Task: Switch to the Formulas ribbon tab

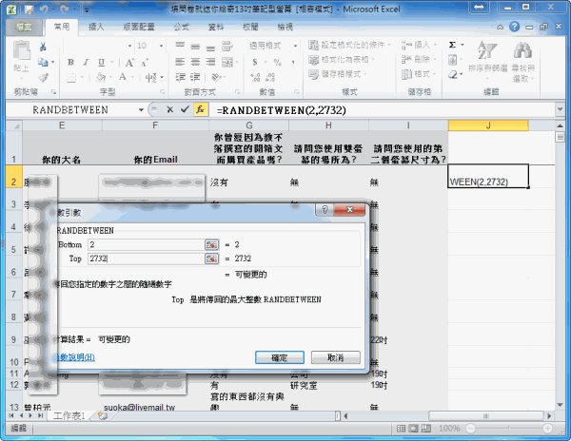Action: (x=181, y=27)
